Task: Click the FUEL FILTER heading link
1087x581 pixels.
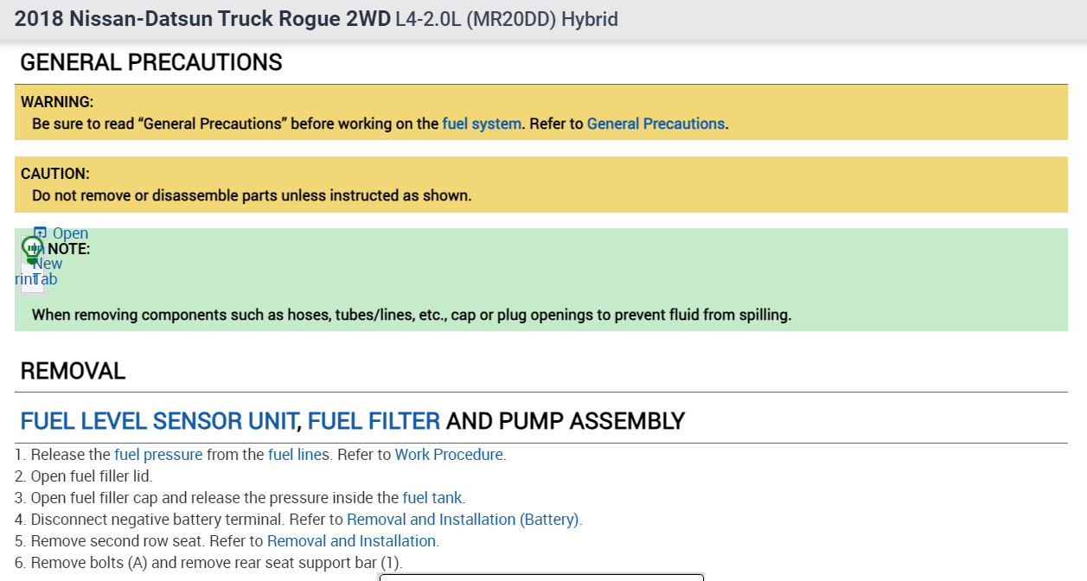Action: [374, 422]
